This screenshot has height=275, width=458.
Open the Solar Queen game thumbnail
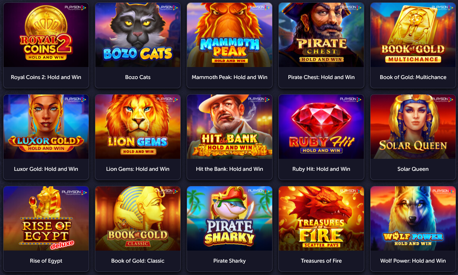click(x=413, y=127)
